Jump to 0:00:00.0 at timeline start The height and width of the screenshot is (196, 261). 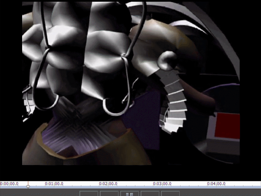(9, 184)
